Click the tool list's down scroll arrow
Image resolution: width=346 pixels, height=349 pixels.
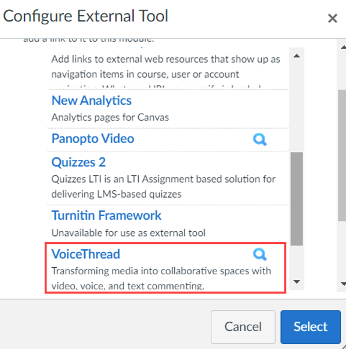[297, 282]
